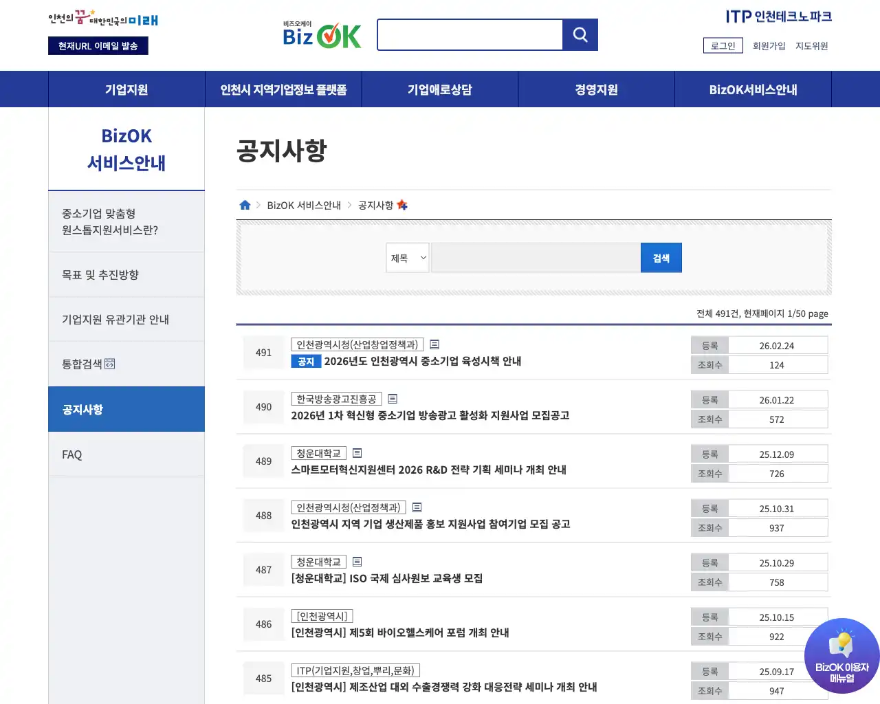Click the home breadcrumb icon

pyautogui.click(x=245, y=204)
